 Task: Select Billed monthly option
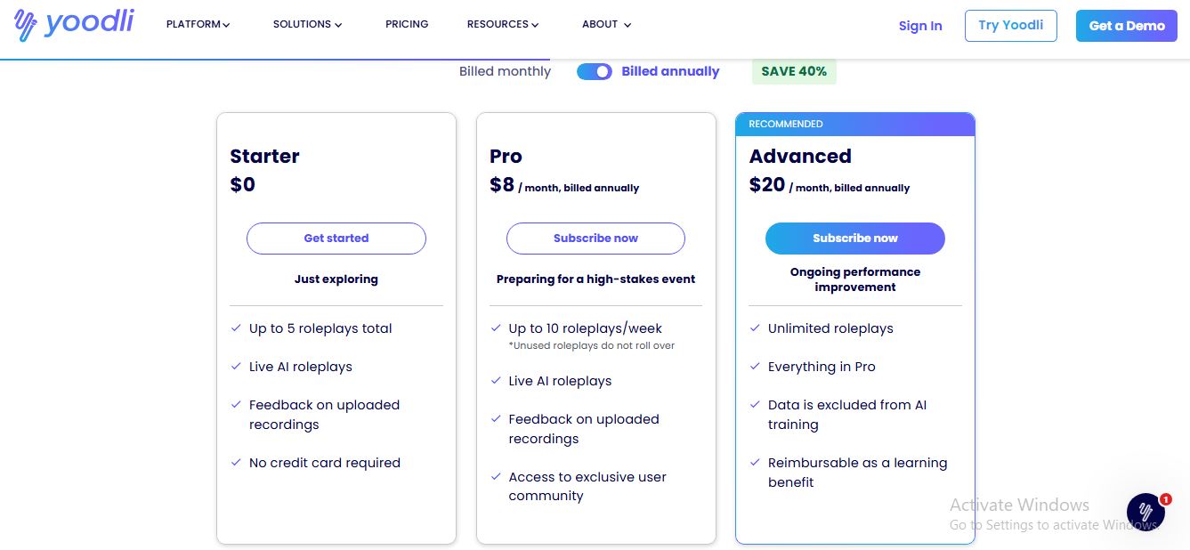click(505, 71)
